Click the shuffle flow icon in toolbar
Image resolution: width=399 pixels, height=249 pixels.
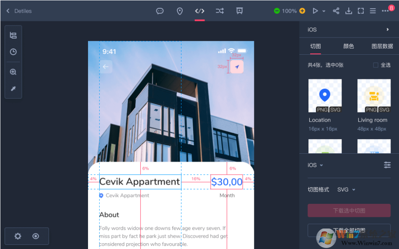click(220, 11)
